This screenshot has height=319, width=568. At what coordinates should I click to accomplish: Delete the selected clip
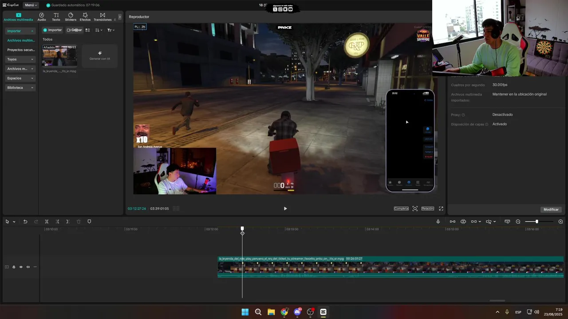79,222
